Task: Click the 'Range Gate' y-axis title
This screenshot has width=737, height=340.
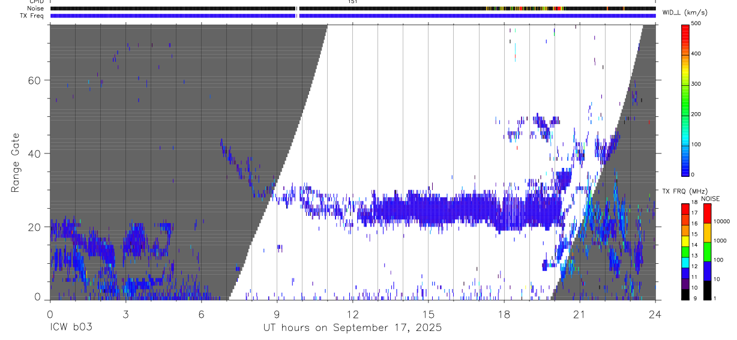Action: pos(16,163)
